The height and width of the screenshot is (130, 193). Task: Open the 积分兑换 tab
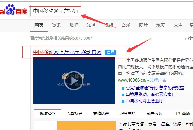click(x=128, y=113)
